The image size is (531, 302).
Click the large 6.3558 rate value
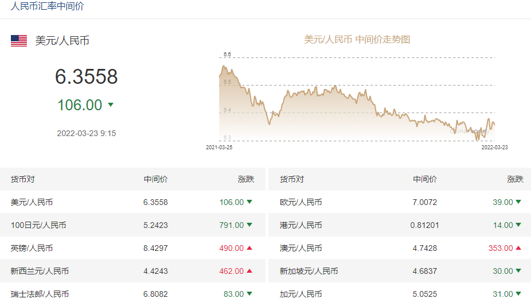pos(86,76)
